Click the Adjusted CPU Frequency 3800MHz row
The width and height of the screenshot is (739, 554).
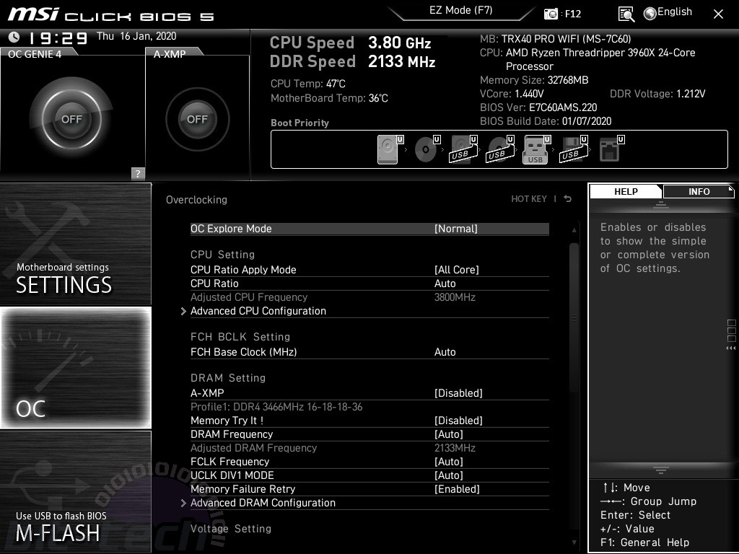(x=369, y=297)
